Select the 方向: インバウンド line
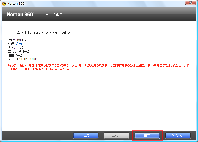This screenshot has height=142, width=198. pos(19,48)
